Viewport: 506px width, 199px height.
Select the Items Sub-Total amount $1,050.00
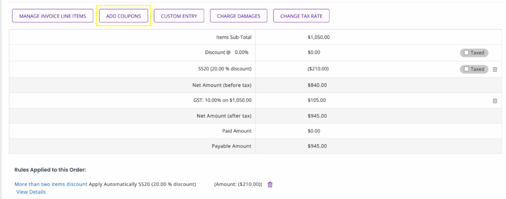(319, 37)
